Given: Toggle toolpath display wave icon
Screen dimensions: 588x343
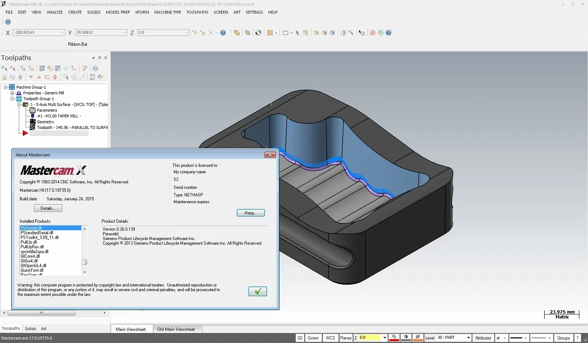Looking at the screenshot, I should tap(12, 77).
